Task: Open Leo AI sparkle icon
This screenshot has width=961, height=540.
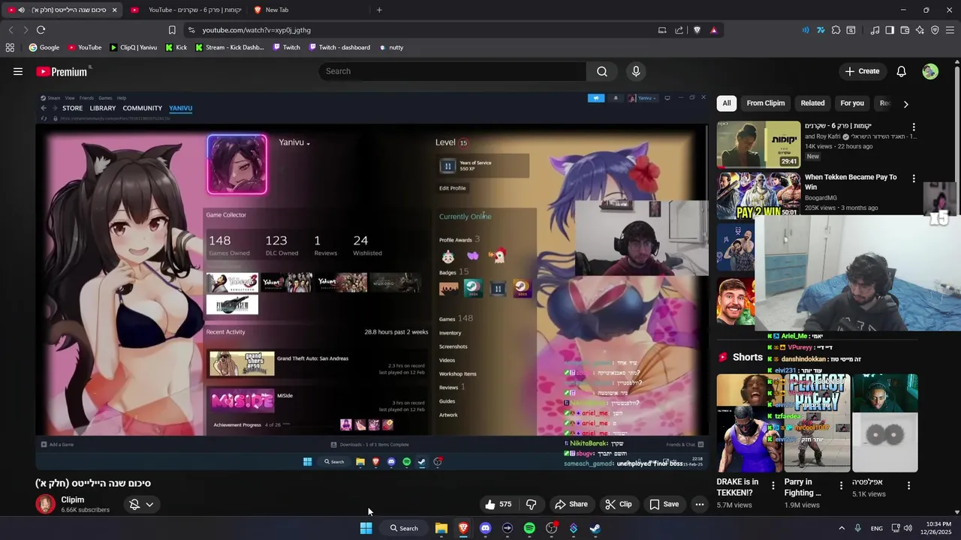Action: click(920, 30)
